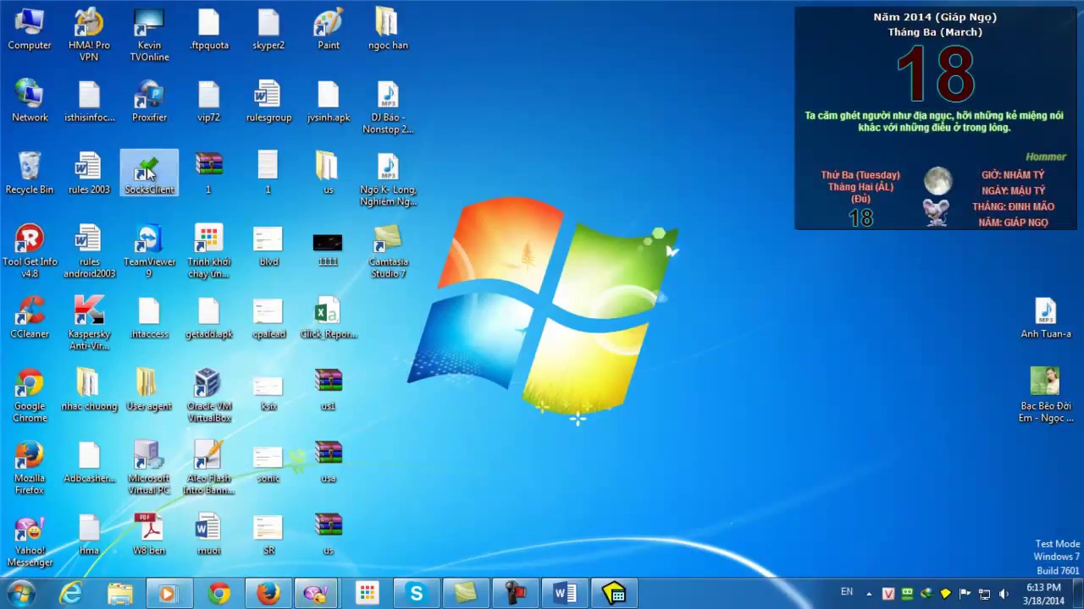Select the jvsinh.apk file

click(329, 101)
